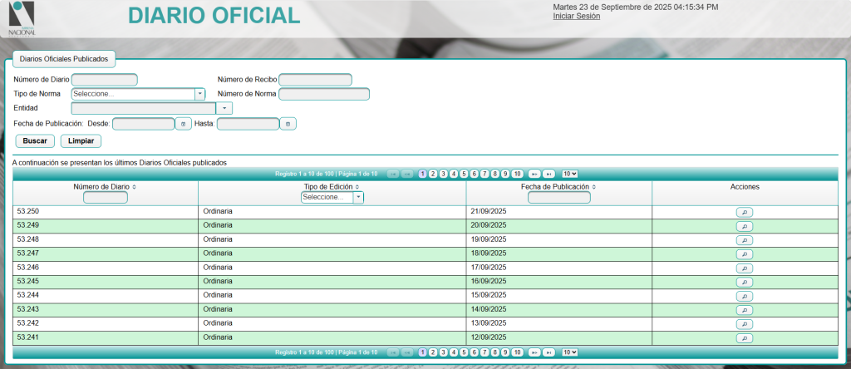
Task: Open calendar picker for Desde date
Action: [183, 124]
